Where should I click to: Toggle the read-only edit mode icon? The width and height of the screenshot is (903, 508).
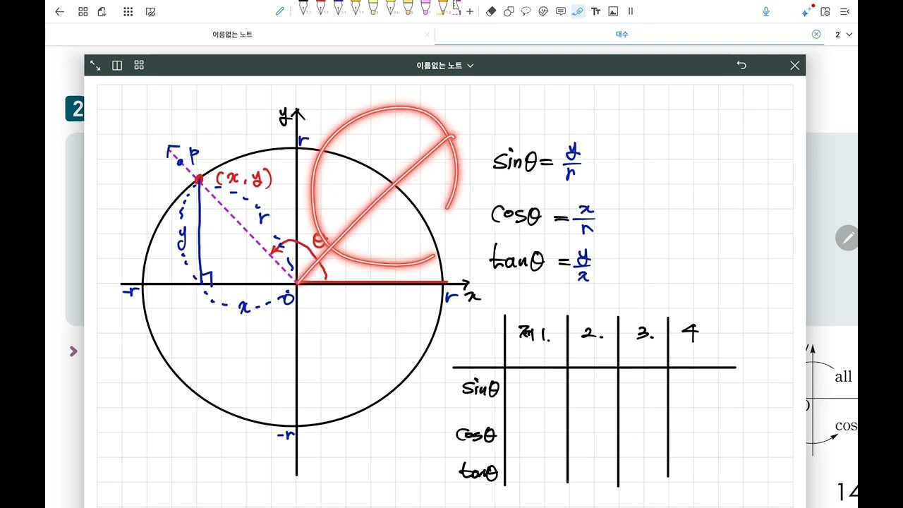pyautogui.click(x=150, y=11)
